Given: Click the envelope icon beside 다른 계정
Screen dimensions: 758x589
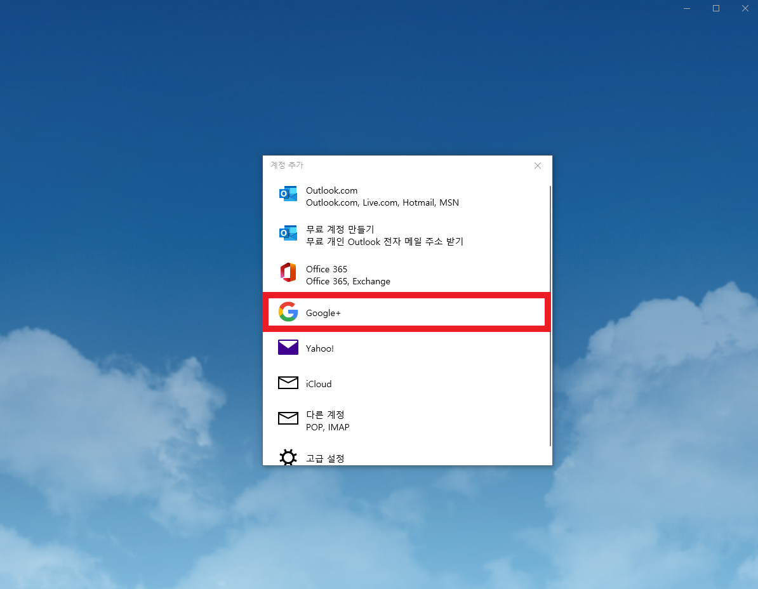Looking at the screenshot, I should (288, 418).
